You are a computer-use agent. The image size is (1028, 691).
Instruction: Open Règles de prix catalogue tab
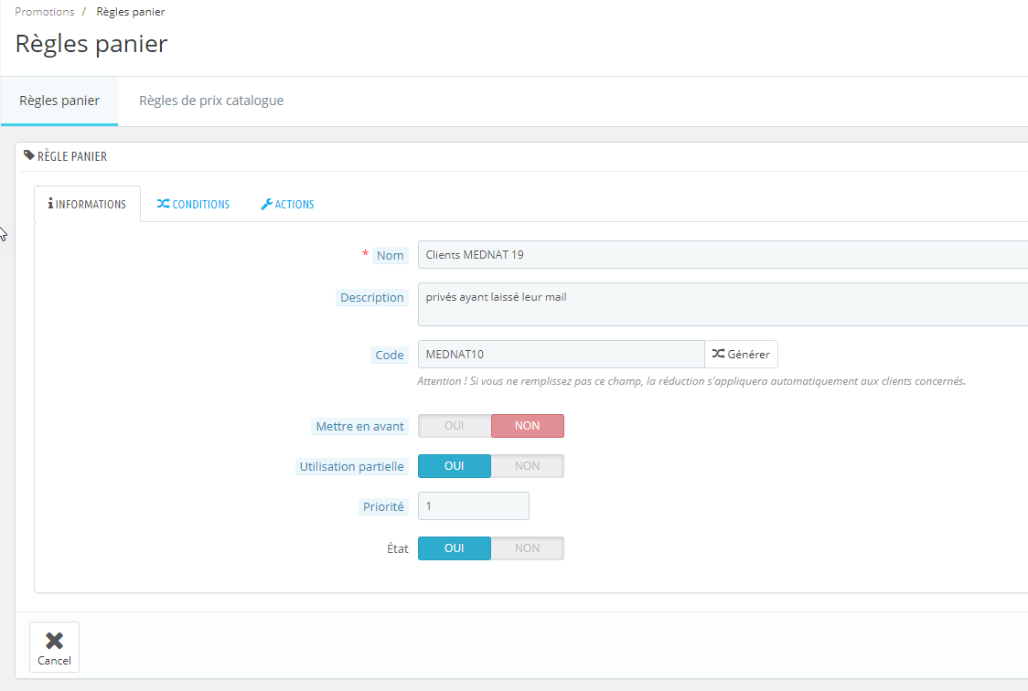click(x=211, y=101)
